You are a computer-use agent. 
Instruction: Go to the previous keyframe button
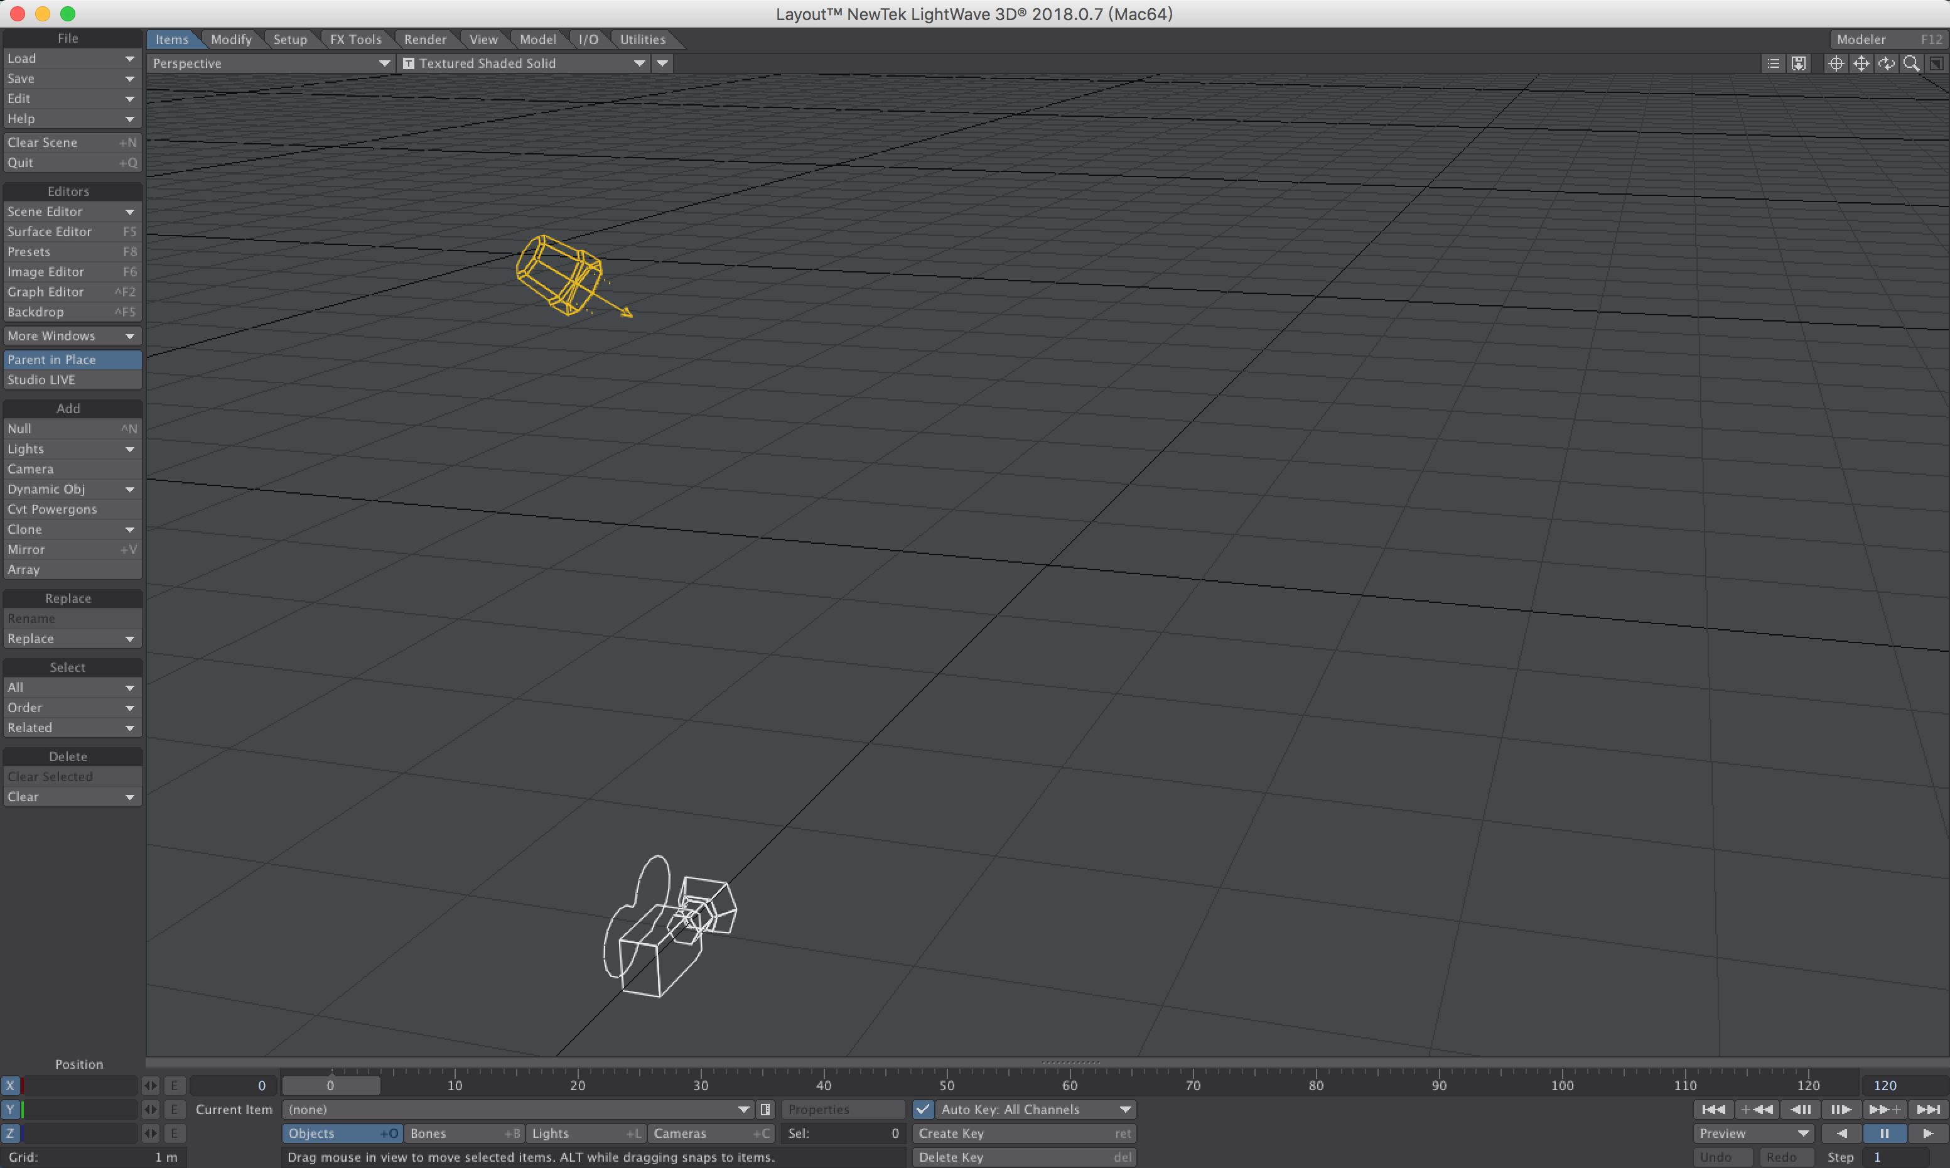[x=1757, y=1109]
